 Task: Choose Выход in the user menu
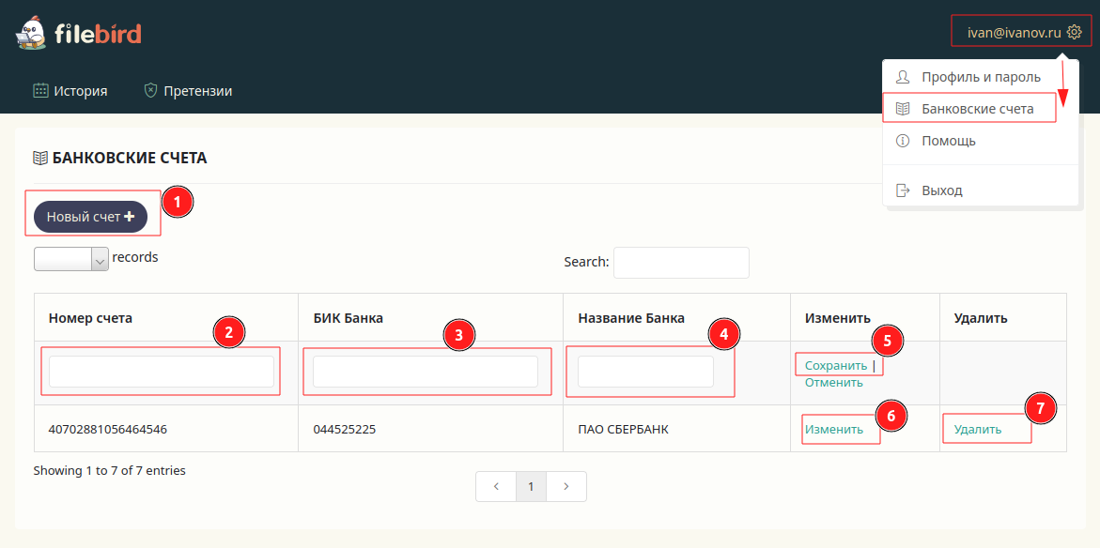point(942,190)
